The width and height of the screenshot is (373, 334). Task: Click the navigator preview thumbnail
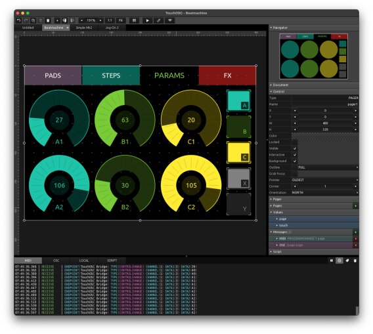pos(313,56)
